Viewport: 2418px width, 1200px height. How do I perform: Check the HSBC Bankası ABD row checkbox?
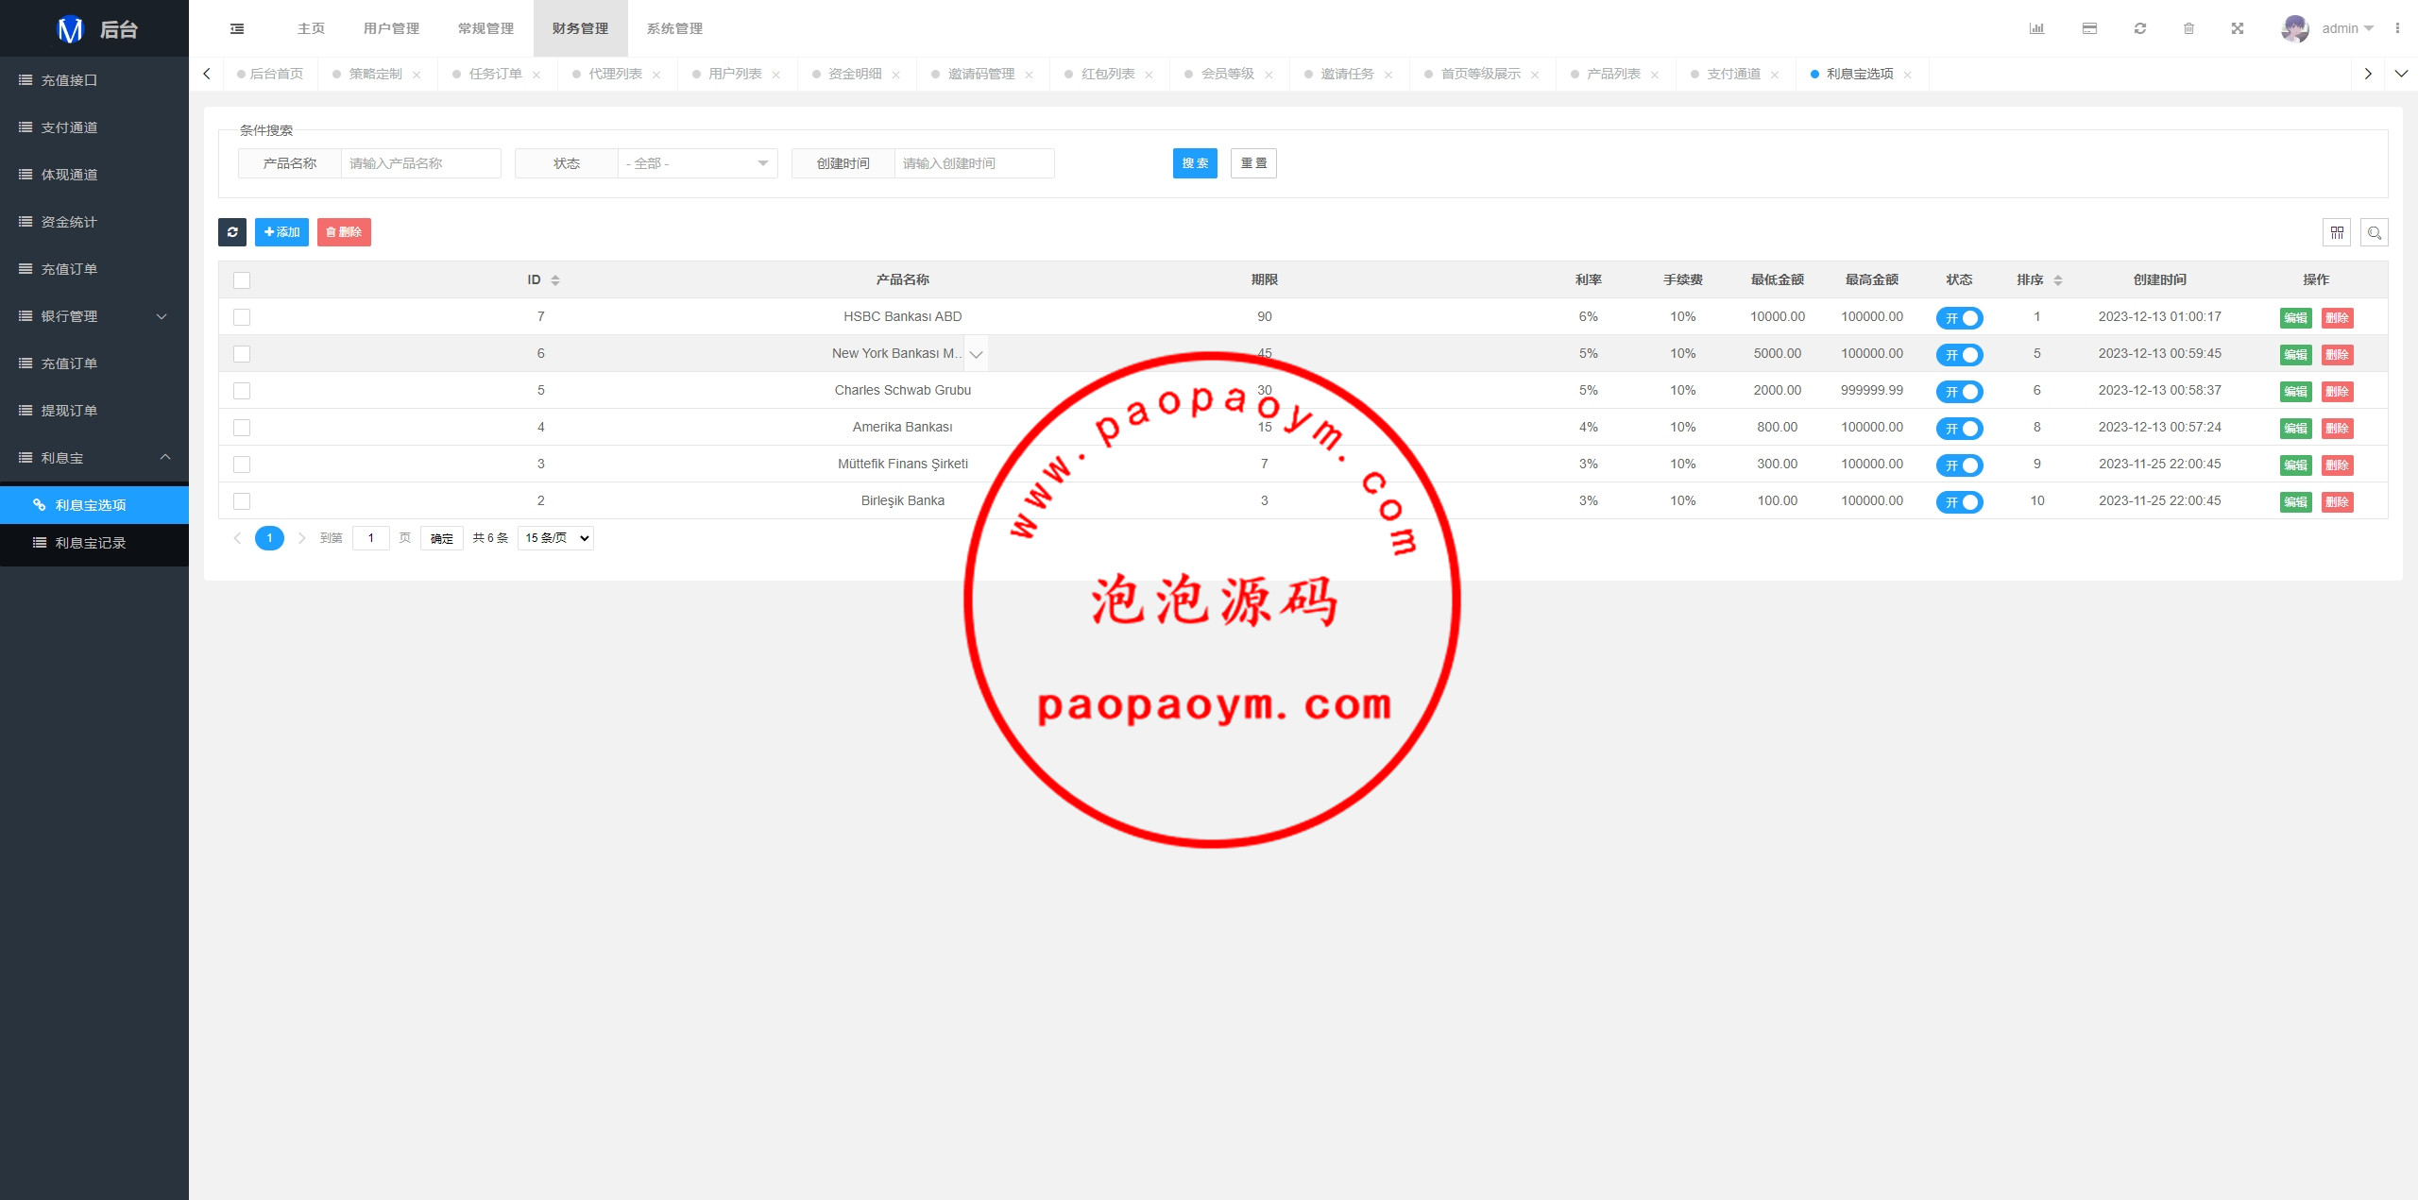coord(242,317)
